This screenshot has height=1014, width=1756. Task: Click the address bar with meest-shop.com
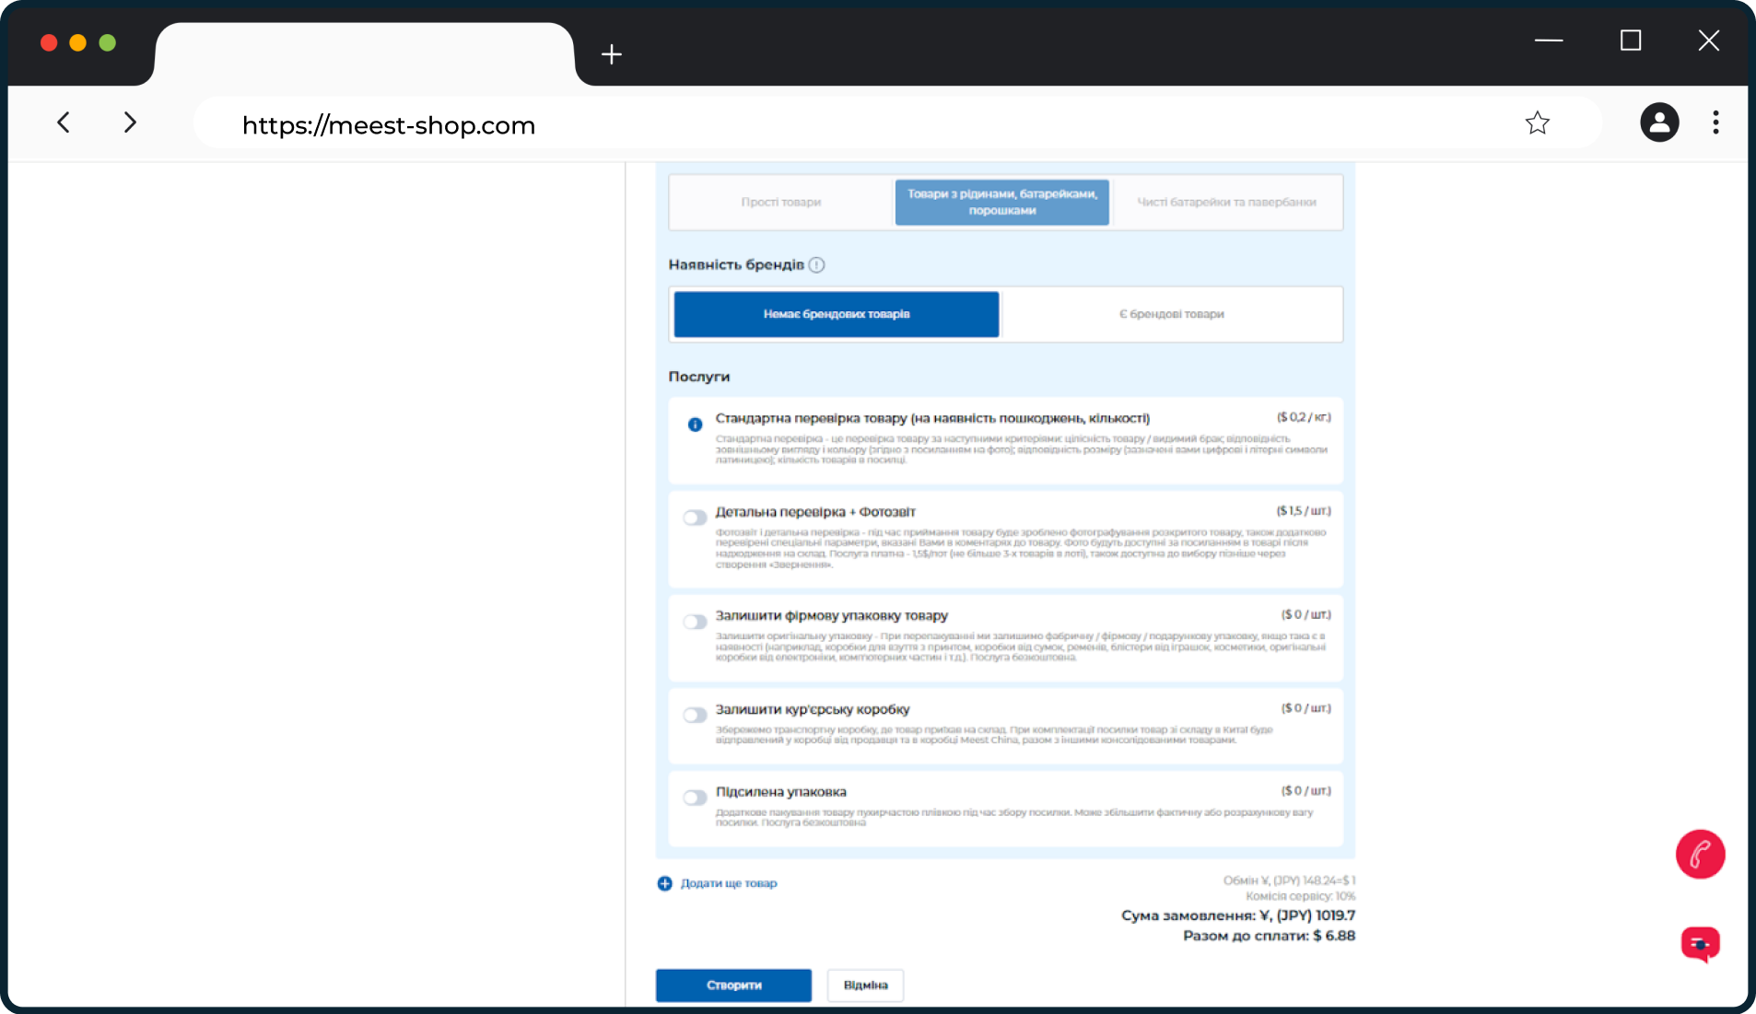pos(897,123)
